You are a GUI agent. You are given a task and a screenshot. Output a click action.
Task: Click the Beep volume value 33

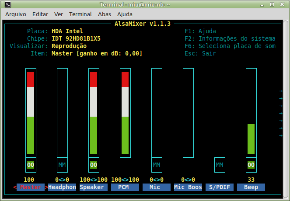[x=251, y=180]
